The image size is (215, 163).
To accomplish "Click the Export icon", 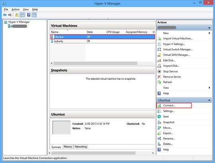I will pos(159,133).
